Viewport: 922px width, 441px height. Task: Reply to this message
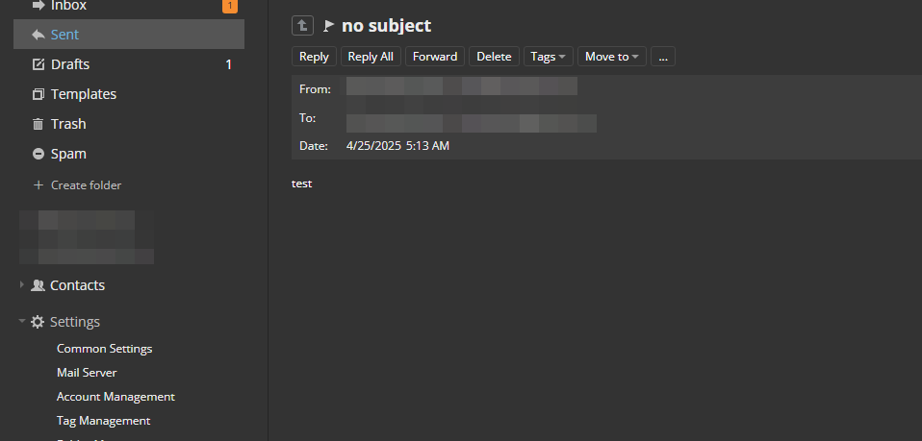pos(314,57)
